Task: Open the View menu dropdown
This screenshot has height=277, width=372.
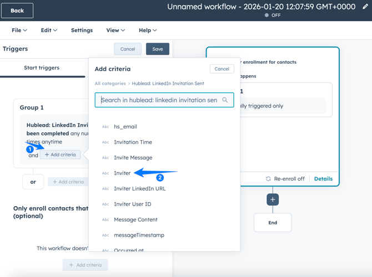Action: (115, 30)
